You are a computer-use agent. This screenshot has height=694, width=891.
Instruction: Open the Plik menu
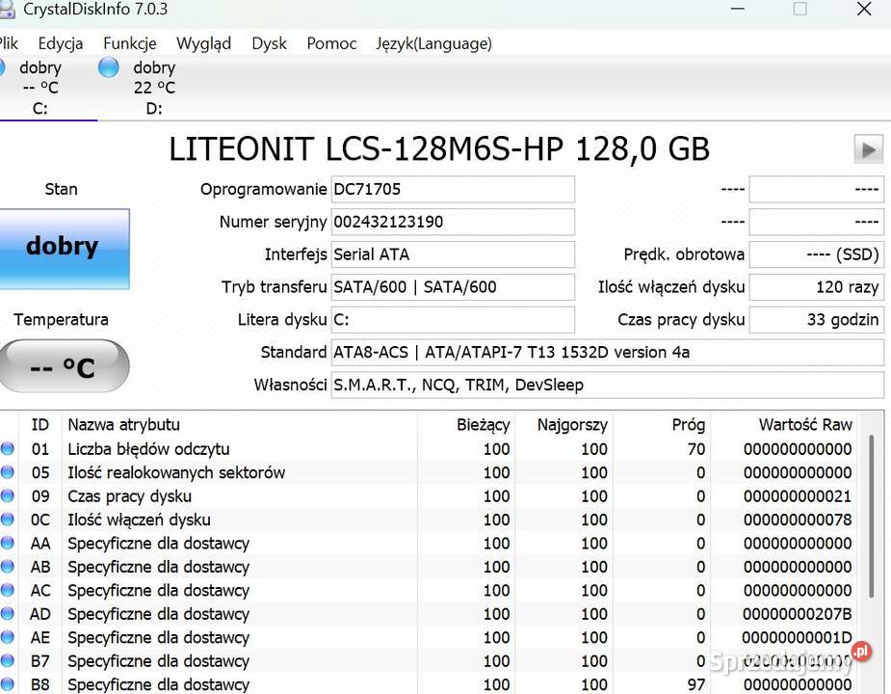click(9, 43)
